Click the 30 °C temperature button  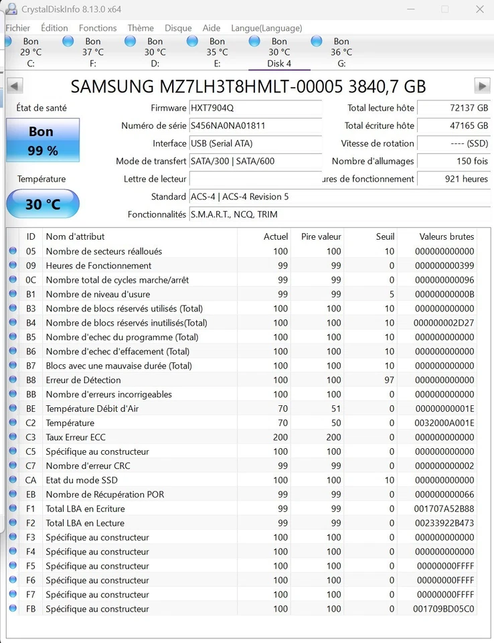click(43, 204)
